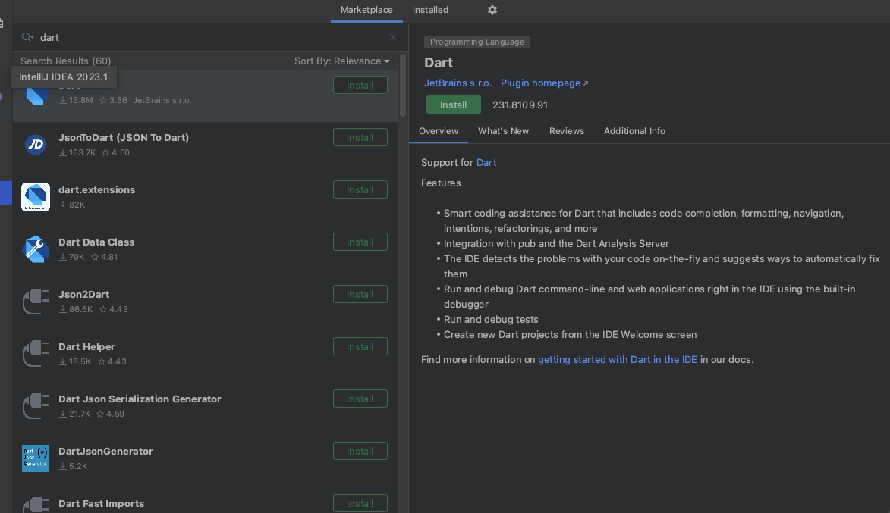Select the Dart Fast Imports plugin icon

(35, 505)
